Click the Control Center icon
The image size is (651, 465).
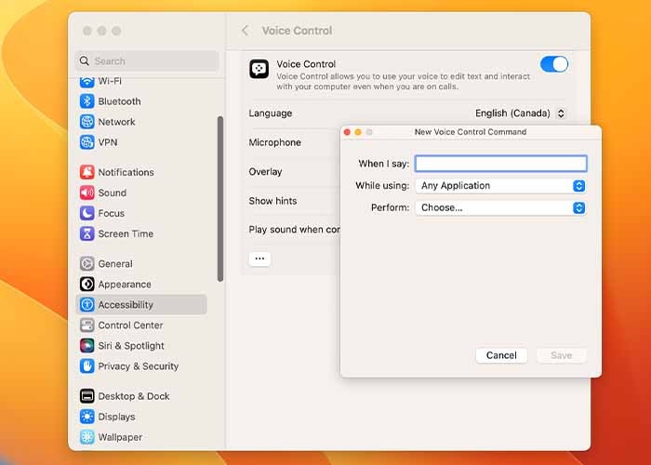tap(86, 325)
